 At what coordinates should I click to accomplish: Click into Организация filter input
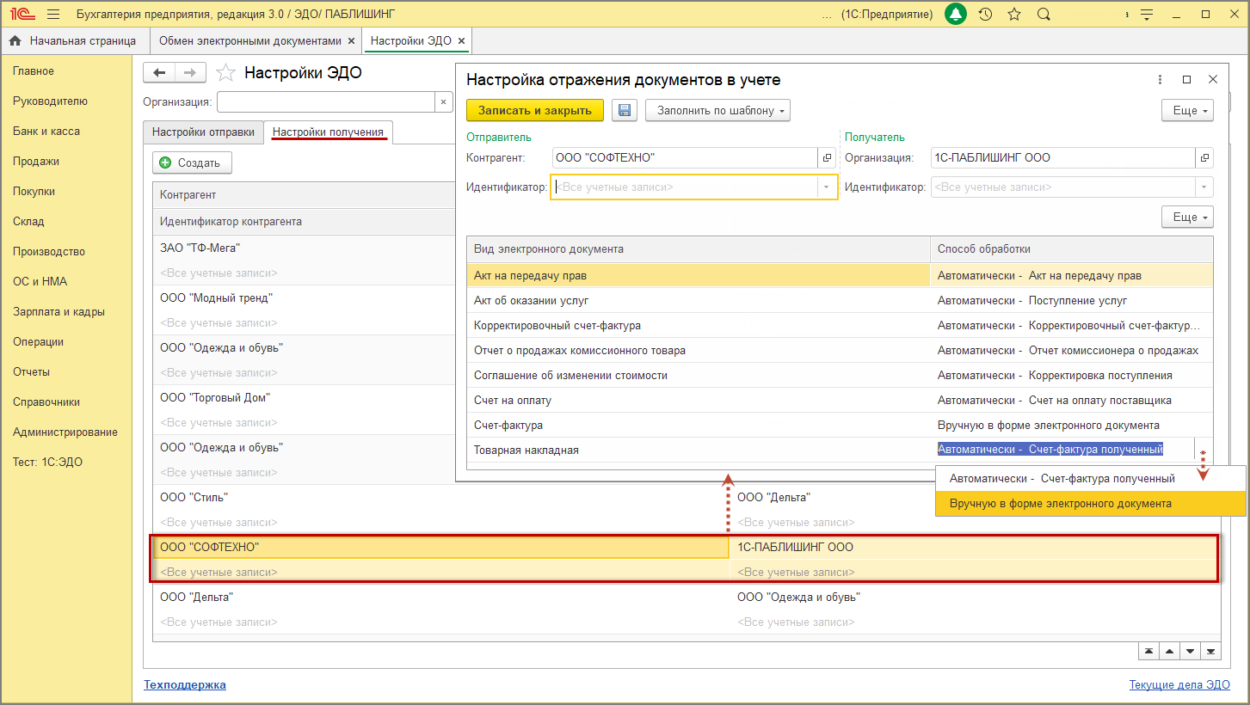click(x=325, y=102)
